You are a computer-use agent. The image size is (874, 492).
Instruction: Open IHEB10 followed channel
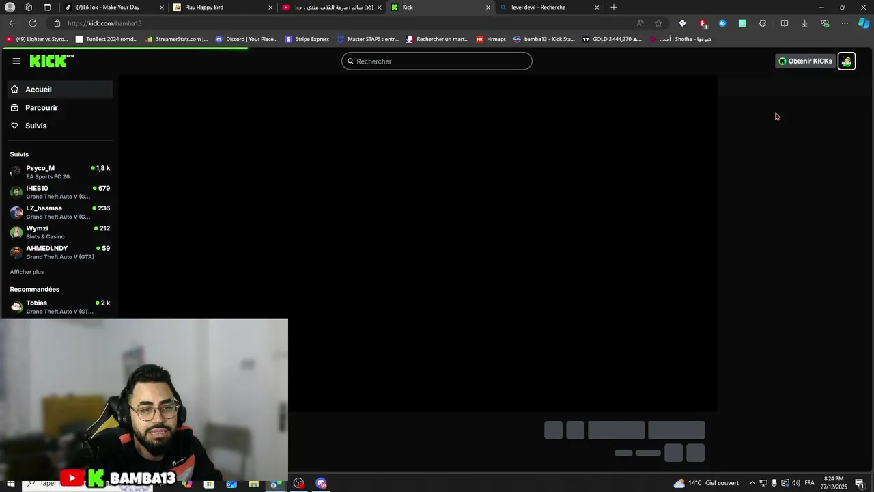tap(60, 192)
